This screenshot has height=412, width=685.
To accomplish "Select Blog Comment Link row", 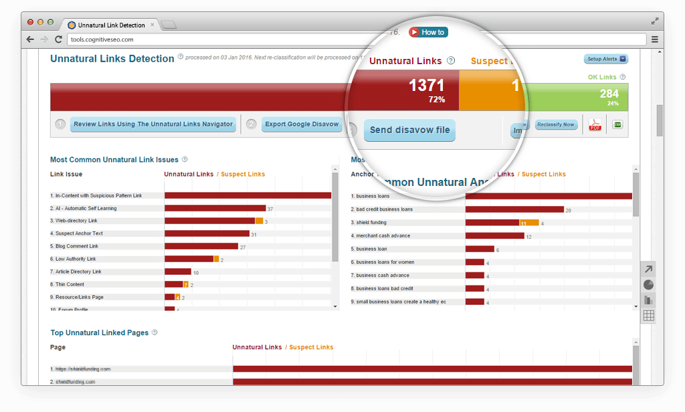I will [191, 246].
